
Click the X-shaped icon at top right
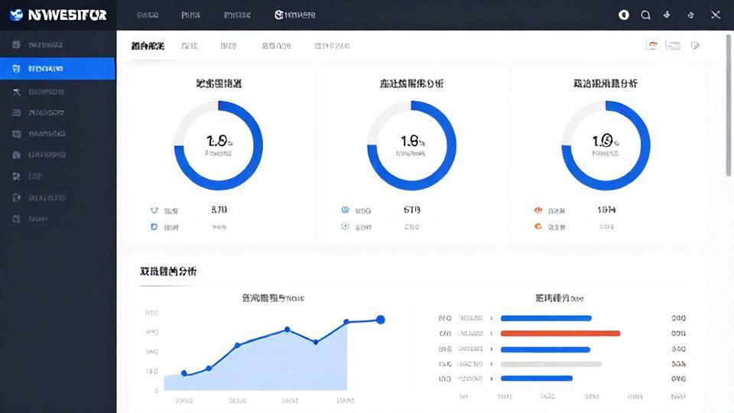[x=715, y=15]
